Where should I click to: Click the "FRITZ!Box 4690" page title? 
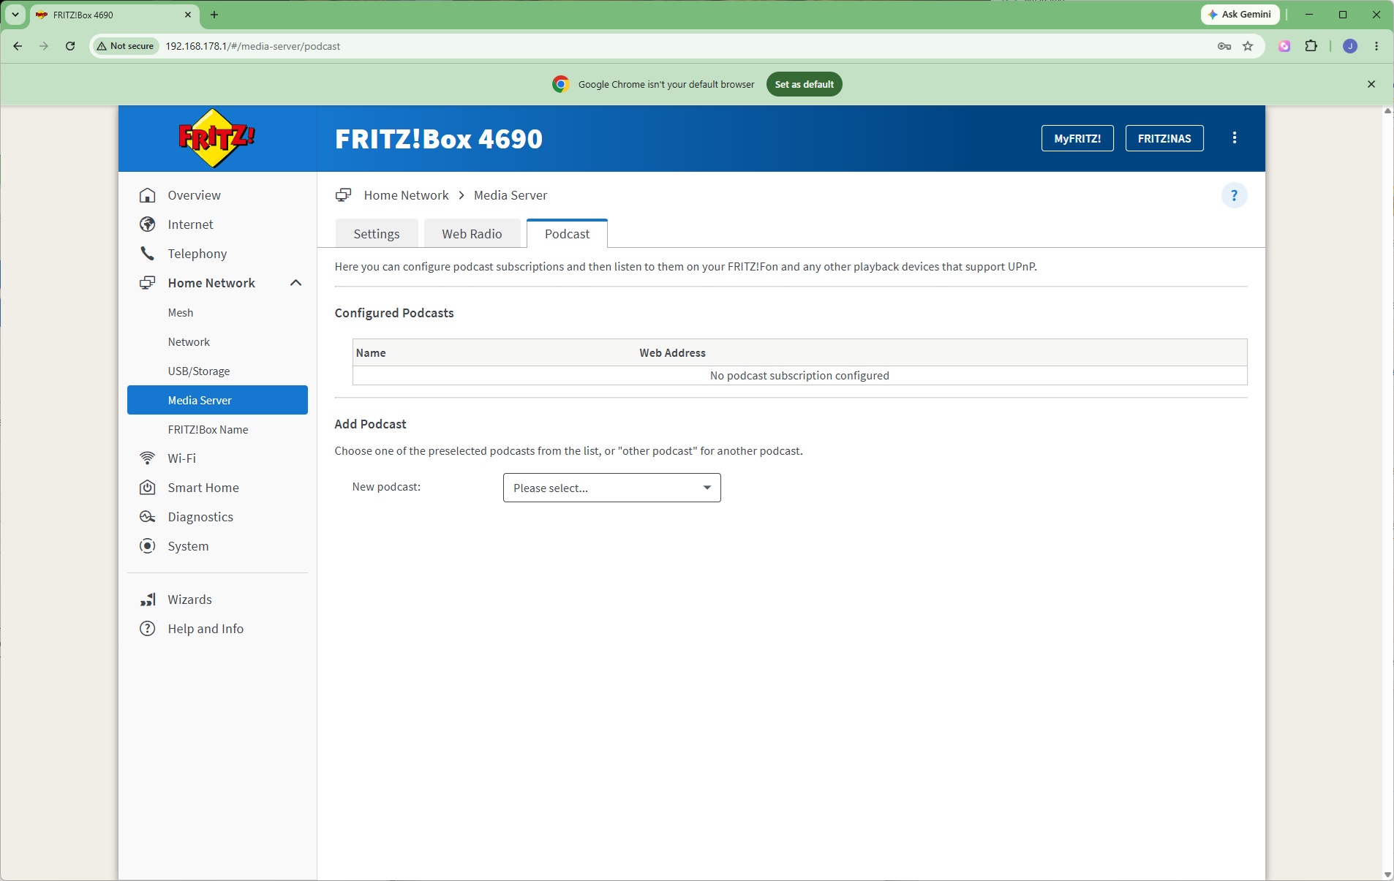pos(439,139)
